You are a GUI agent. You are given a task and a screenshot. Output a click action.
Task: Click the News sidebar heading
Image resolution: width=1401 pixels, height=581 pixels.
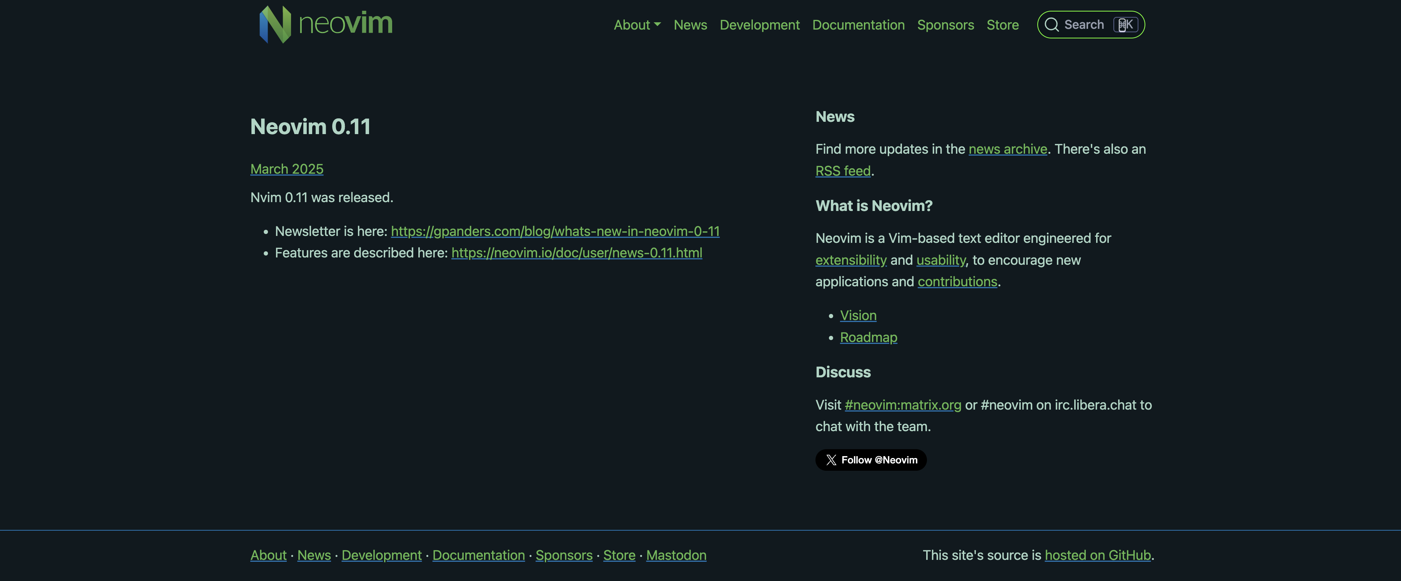click(834, 117)
